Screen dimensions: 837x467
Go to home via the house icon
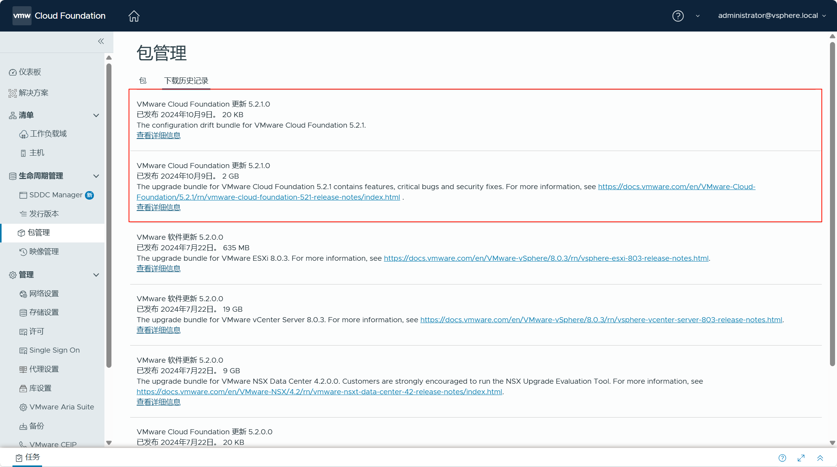[134, 16]
